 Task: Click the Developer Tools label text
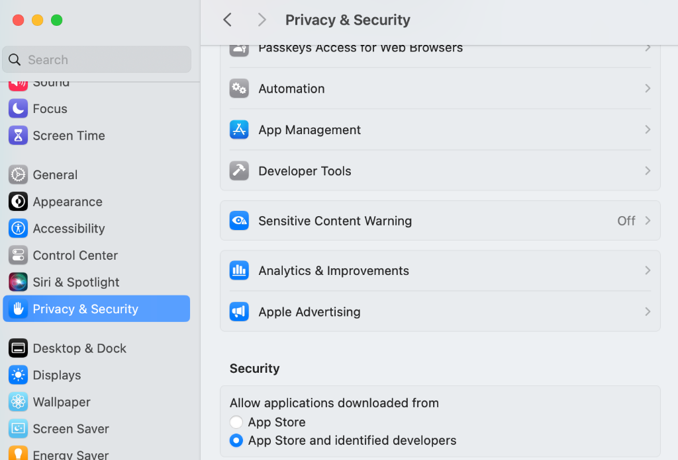click(x=305, y=171)
